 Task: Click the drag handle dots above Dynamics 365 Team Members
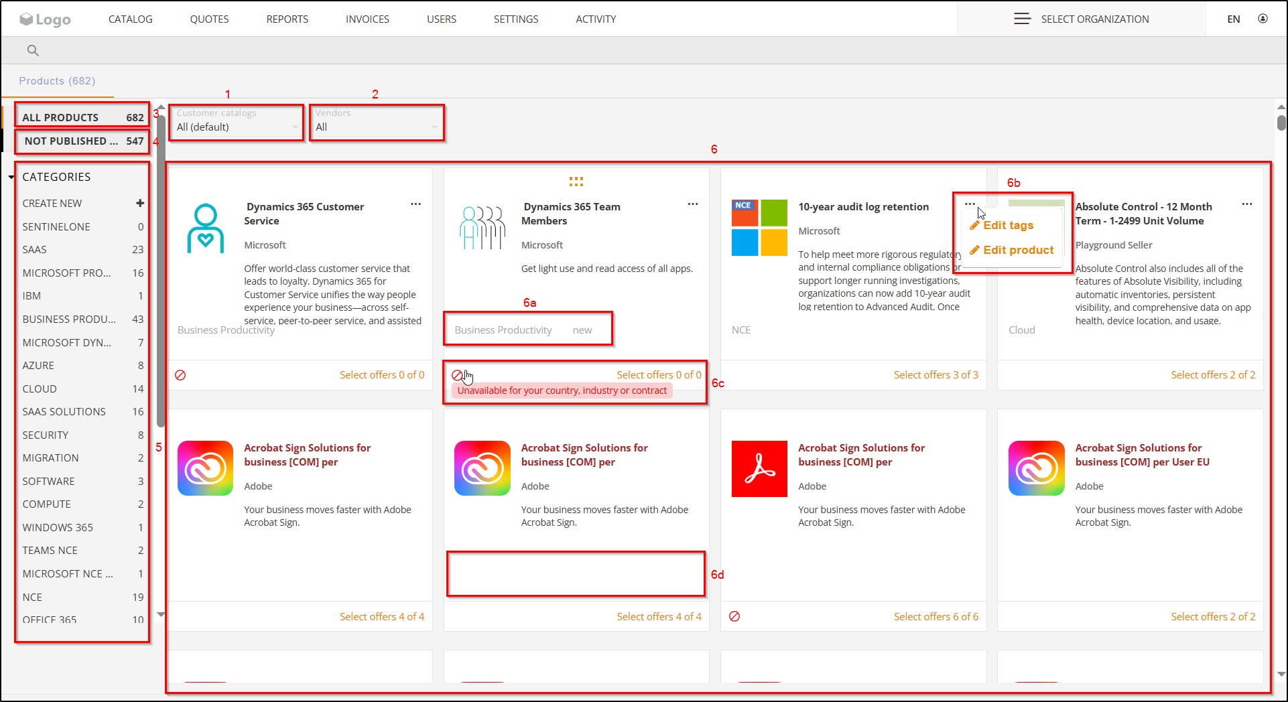click(x=576, y=182)
